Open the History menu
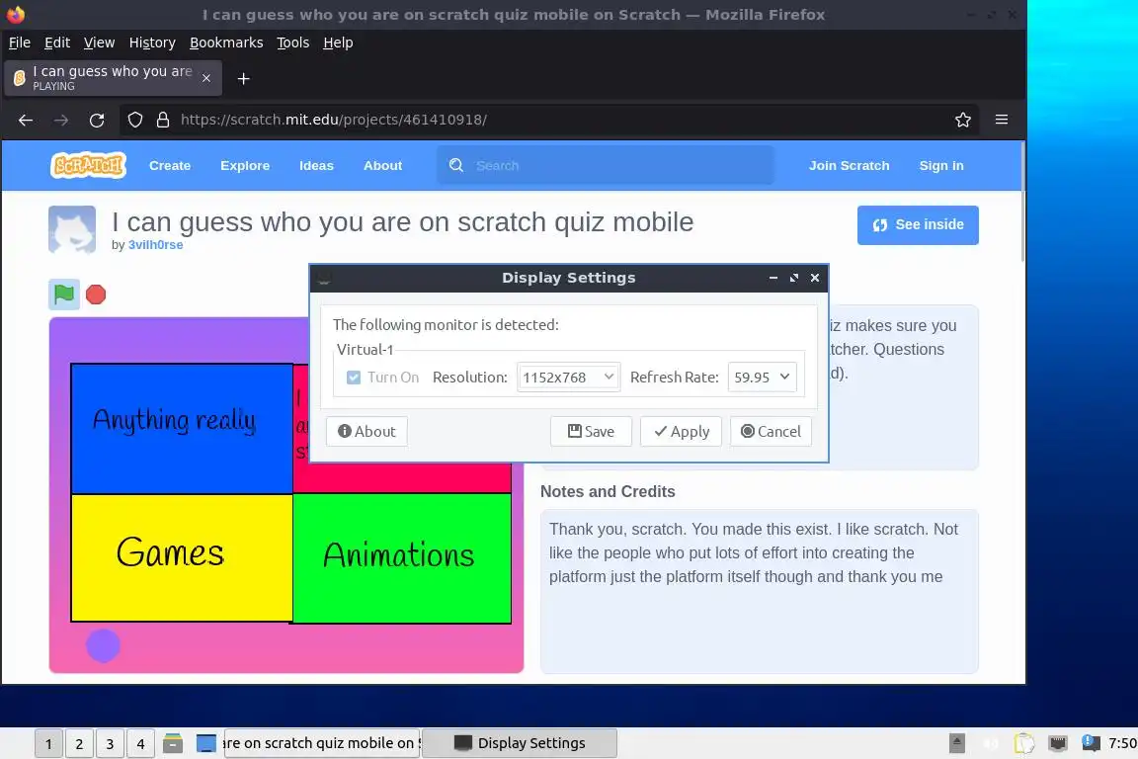Image resolution: width=1138 pixels, height=759 pixels. click(x=152, y=42)
